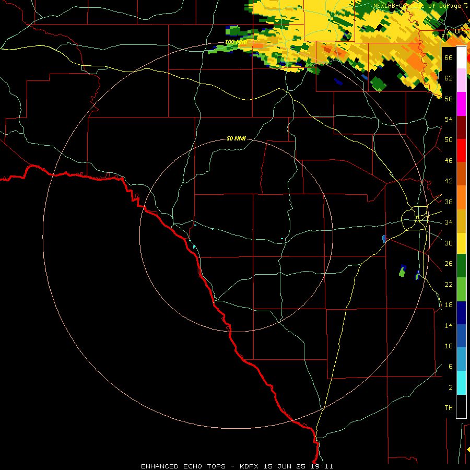
Task: Click the legend label "18"
Action: point(449,305)
